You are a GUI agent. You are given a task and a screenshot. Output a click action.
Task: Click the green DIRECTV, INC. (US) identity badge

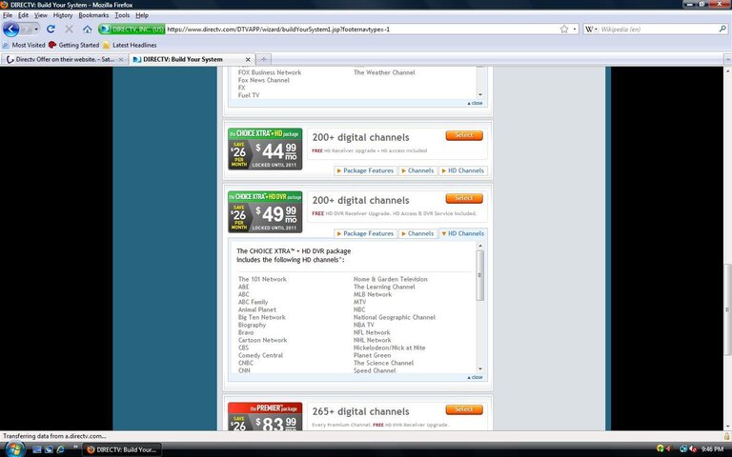pos(132,29)
